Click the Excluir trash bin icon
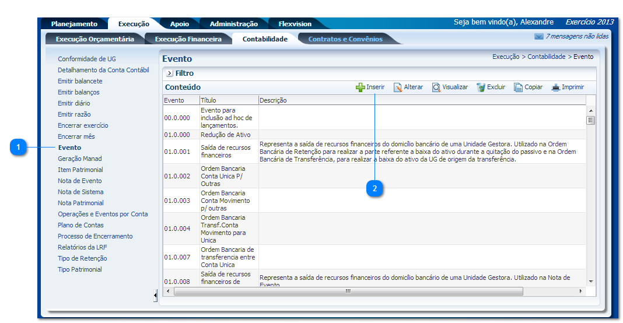 coord(481,87)
